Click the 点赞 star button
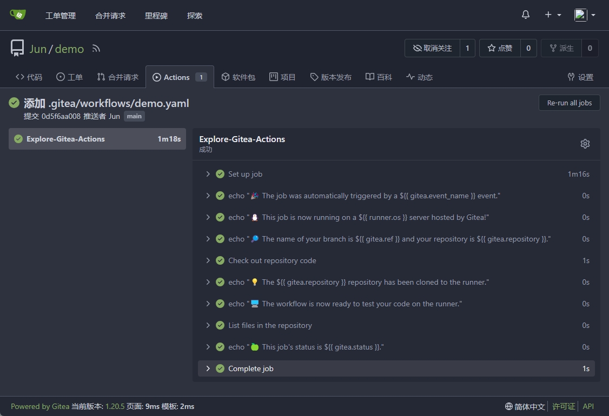The height and width of the screenshot is (416, 609). [x=500, y=48]
